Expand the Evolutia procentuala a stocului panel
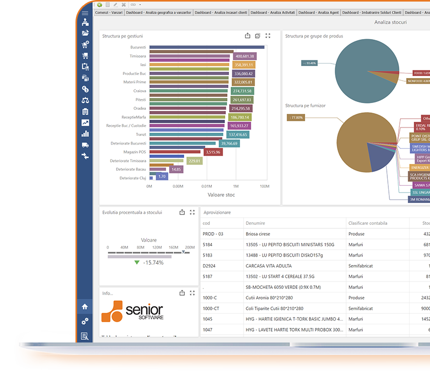Screen dimensions: 430x381 click(x=191, y=212)
